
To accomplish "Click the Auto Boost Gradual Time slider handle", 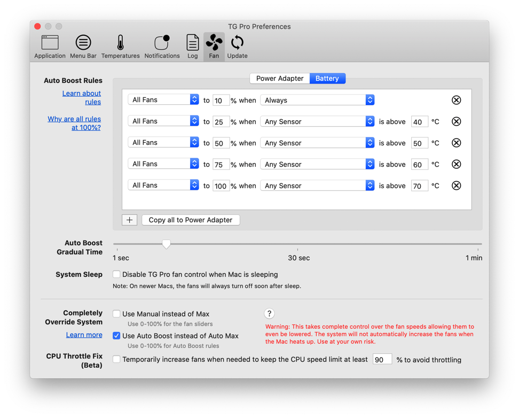I will [166, 244].
